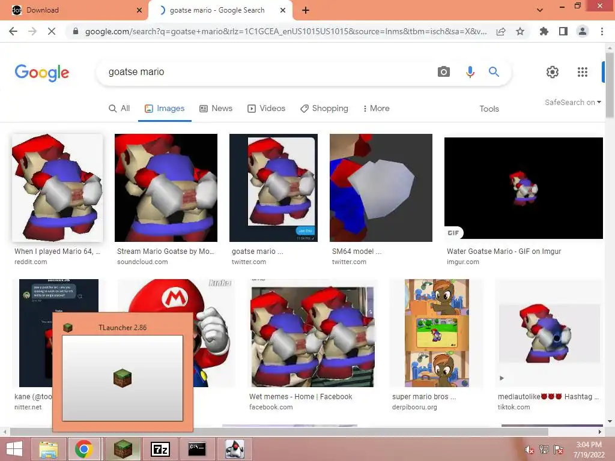Viewport: 615px width, 461px height.
Task: Click the muted volume tray icon
Action: click(x=529, y=450)
